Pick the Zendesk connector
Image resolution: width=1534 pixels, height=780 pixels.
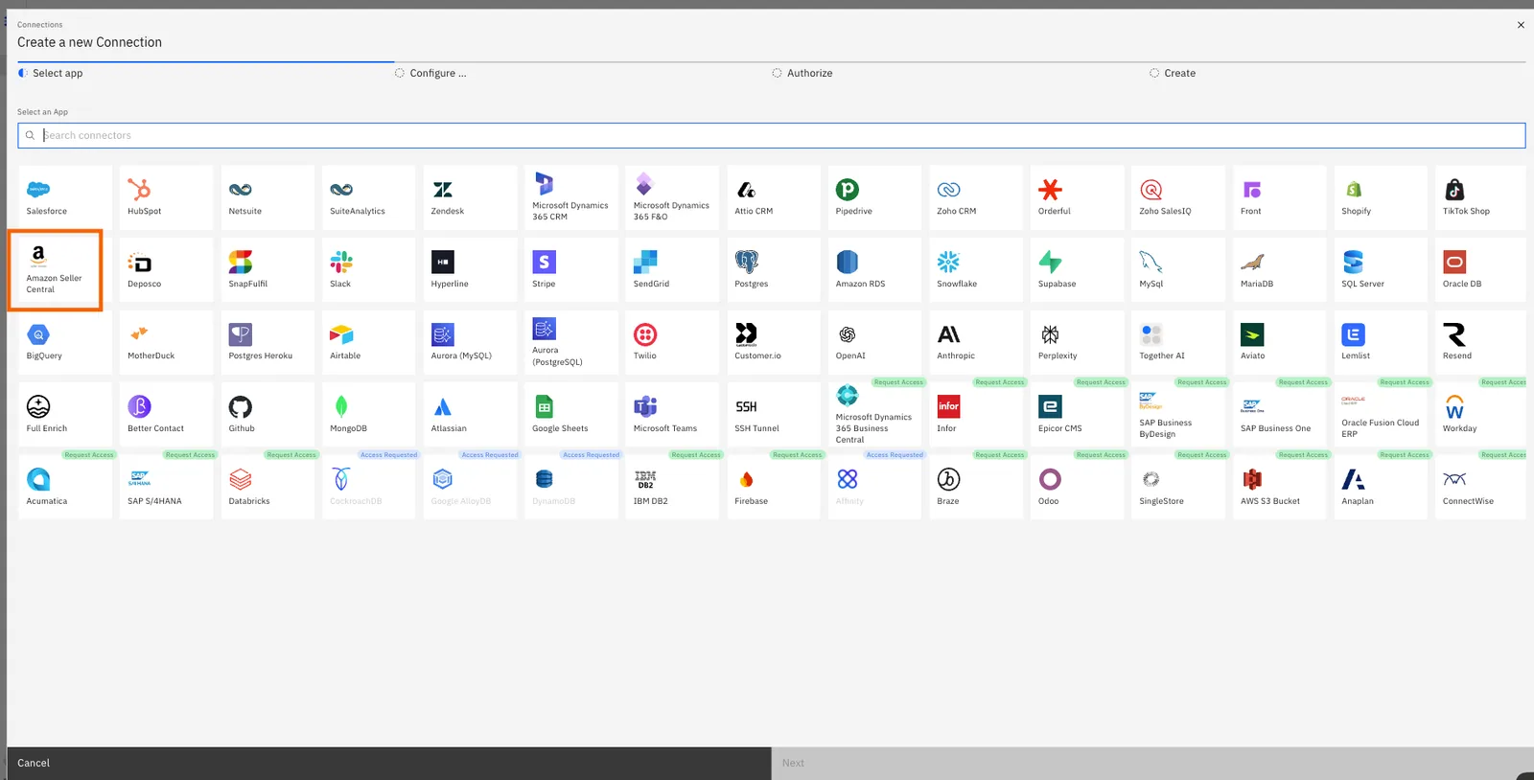(x=470, y=197)
